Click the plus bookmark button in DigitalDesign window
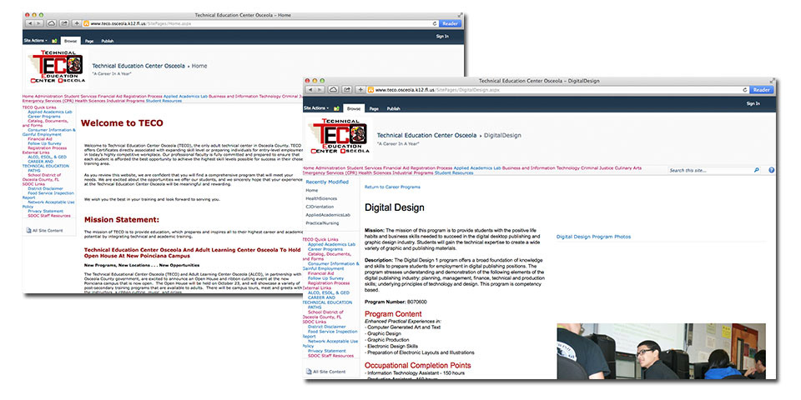Screen dimensions: 801x400 pos(360,90)
